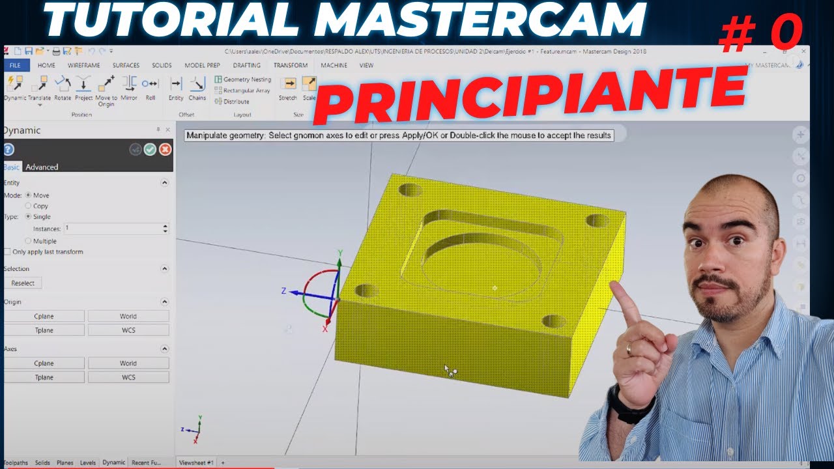Switch to the SOLIDS ribbon tab
834x469 pixels.
tap(162, 65)
